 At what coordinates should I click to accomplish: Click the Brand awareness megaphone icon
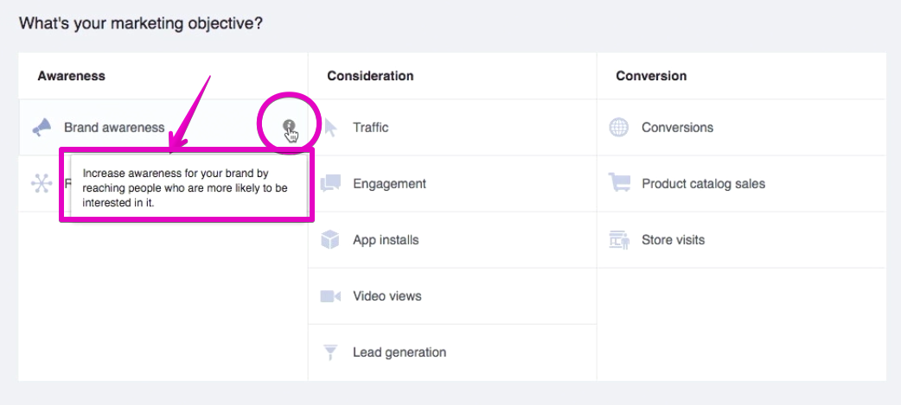42,127
